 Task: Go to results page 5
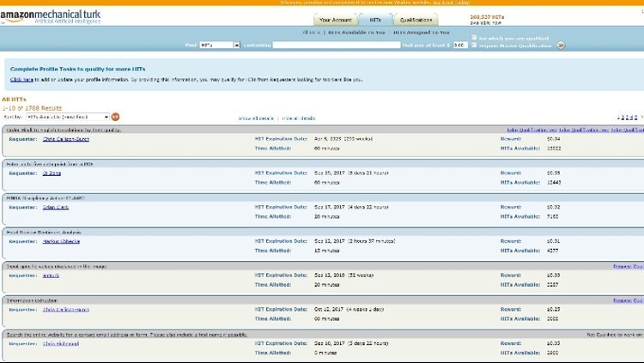point(635,118)
